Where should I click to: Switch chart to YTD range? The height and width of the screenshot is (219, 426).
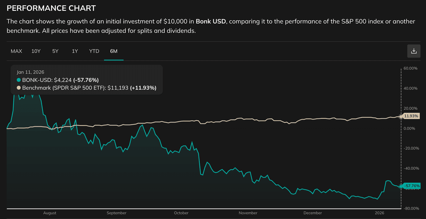click(94, 51)
